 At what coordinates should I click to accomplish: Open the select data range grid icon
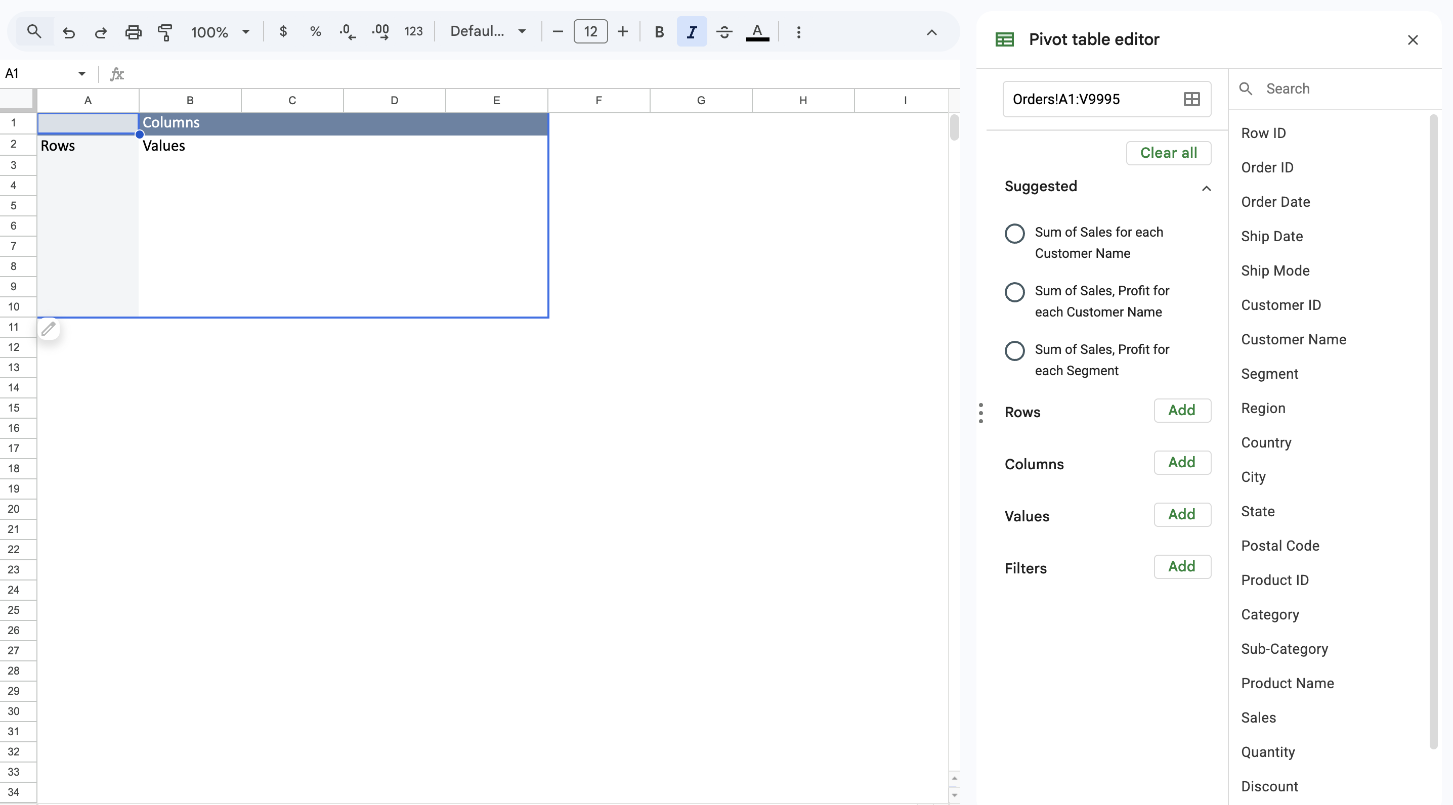[1191, 99]
